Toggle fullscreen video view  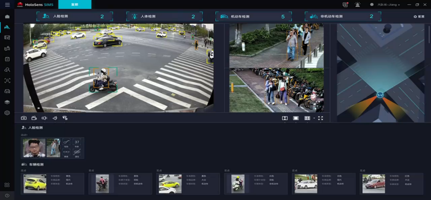[x=321, y=118]
